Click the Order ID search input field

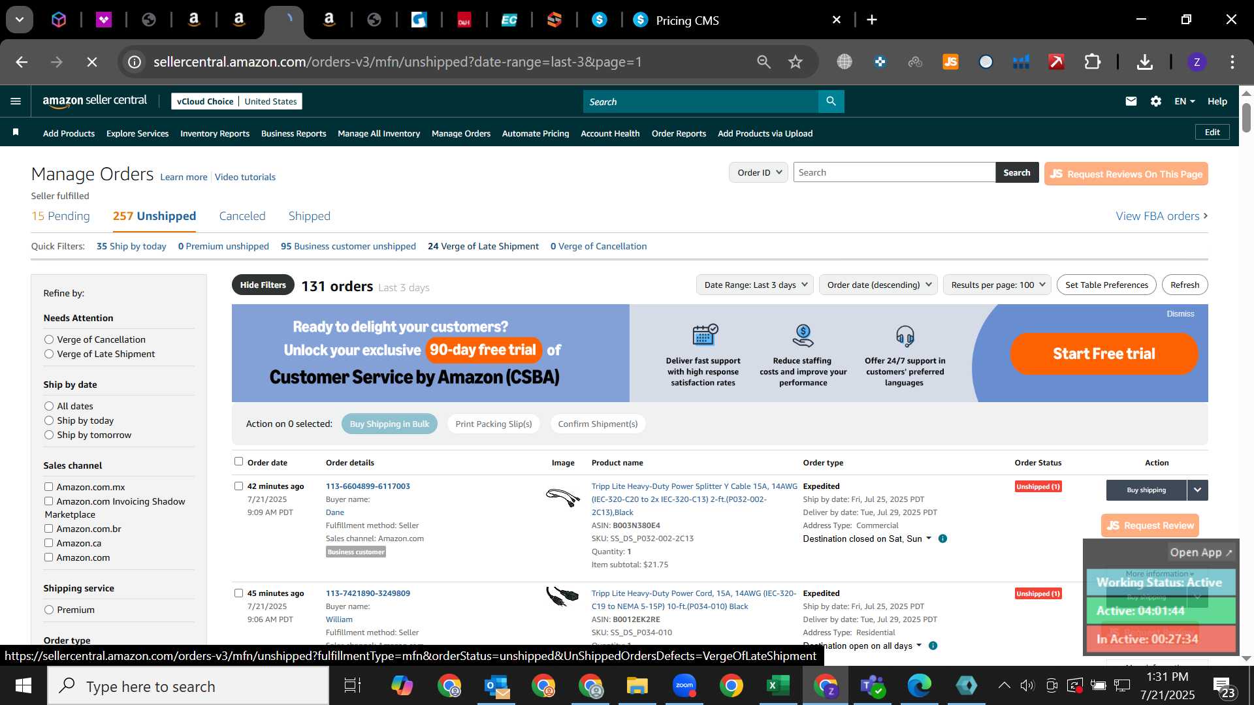pos(894,172)
